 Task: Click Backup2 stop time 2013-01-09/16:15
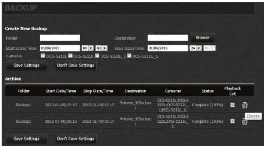point(98,122)
